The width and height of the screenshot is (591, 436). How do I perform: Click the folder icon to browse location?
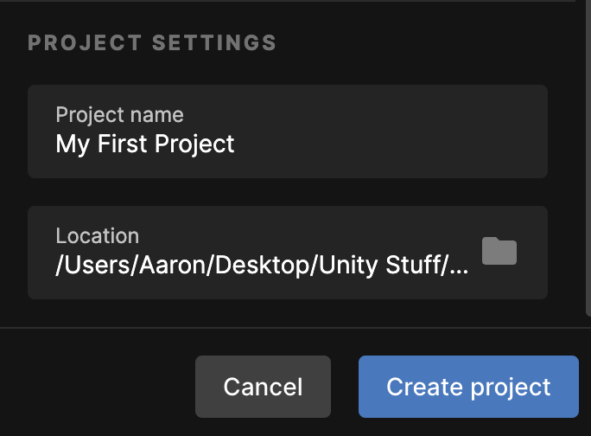(x=499, y=252)
